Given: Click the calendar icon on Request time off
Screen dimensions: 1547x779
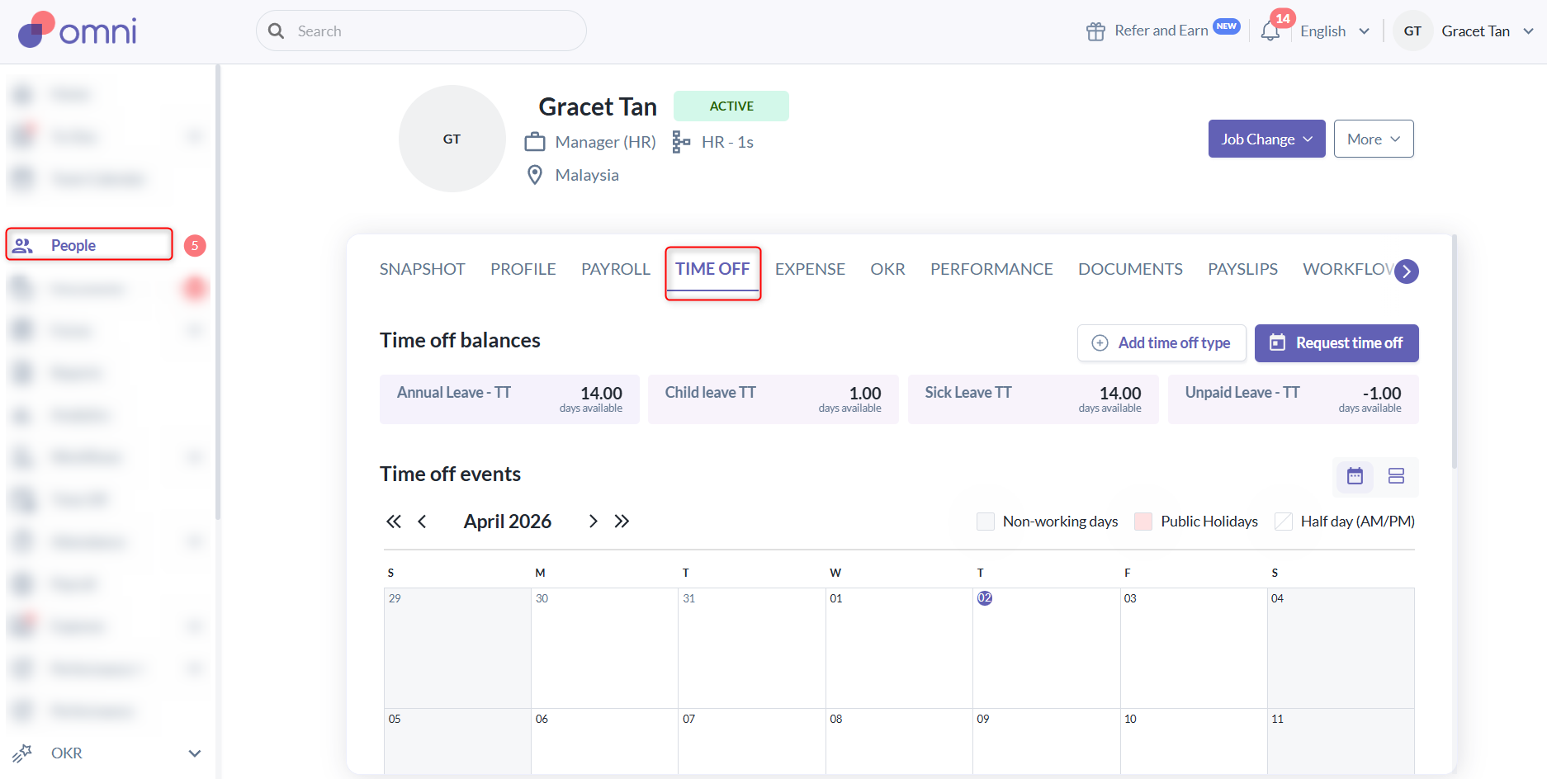Looking at the screenshot, I should coord(1277,342).
